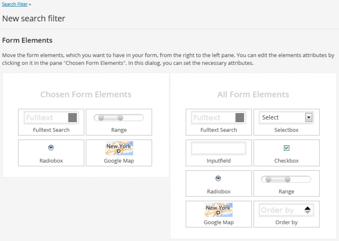Screen dimensions: 339x241
Task: Click Google Map thumbnail in Chosen Form Elements
Action: [x=119, y=148]
